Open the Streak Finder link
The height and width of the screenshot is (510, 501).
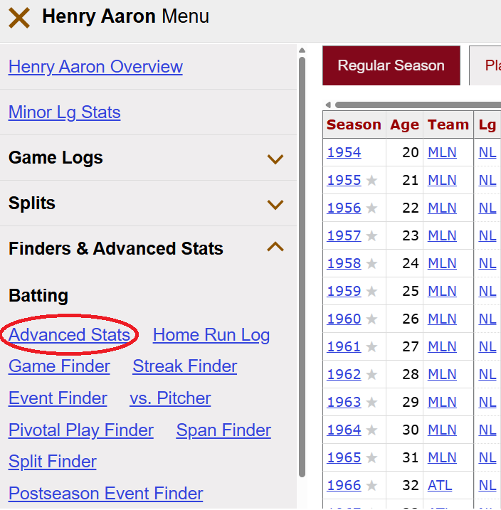click(184, 366)
